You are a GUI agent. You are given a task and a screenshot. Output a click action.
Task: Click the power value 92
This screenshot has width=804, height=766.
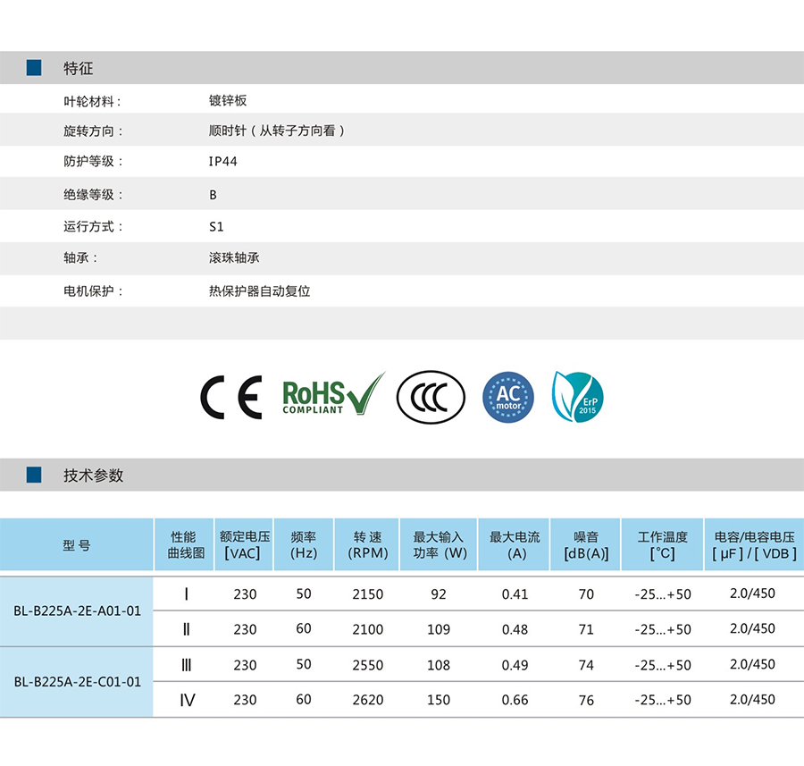point(439,594)
